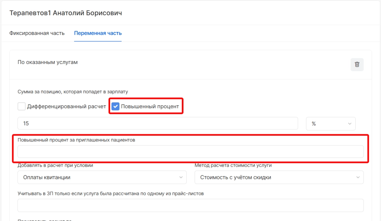The image size is (381, 221).
Task: Click the По оказанным услугам section title
Action: click(x=48, y=62)
